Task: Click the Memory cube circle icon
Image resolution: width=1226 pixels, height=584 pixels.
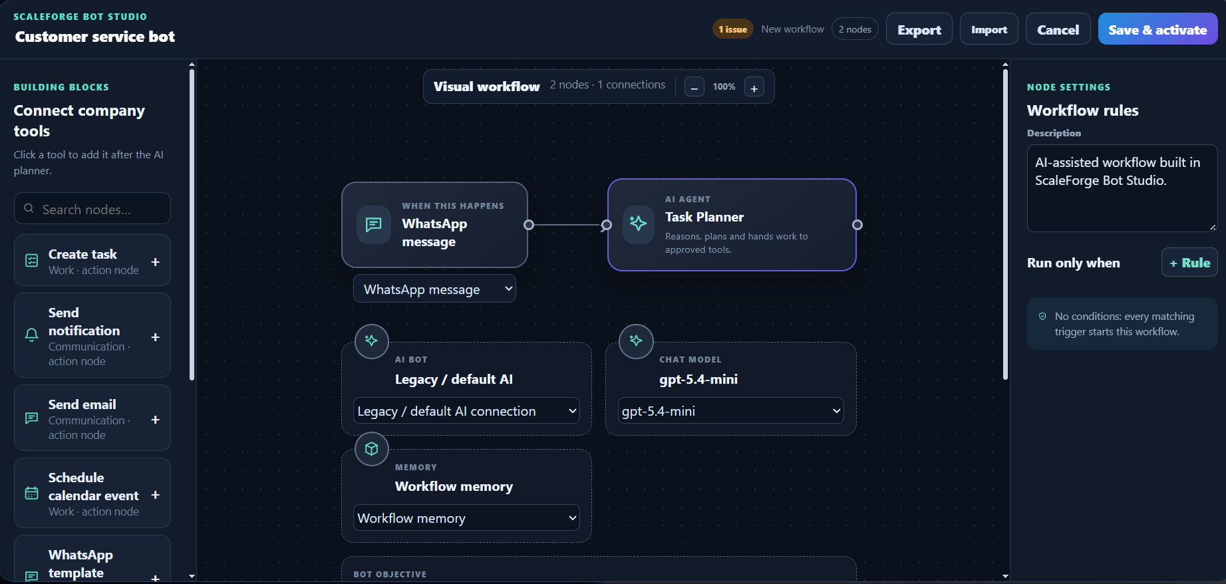Action: click(371, 449)
